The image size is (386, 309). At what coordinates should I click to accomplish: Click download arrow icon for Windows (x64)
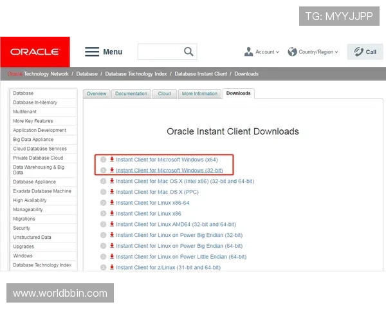point(111,159)
